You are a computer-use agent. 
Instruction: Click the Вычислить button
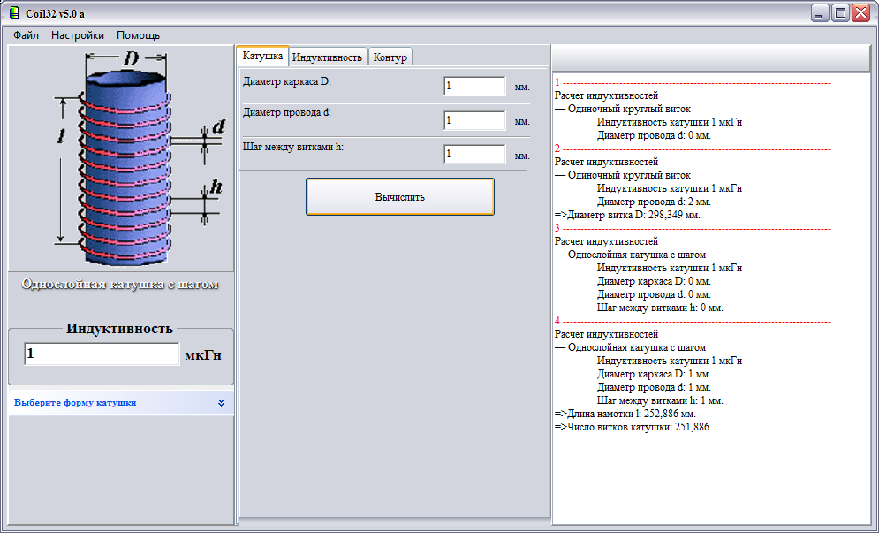(x=399, y=197)
